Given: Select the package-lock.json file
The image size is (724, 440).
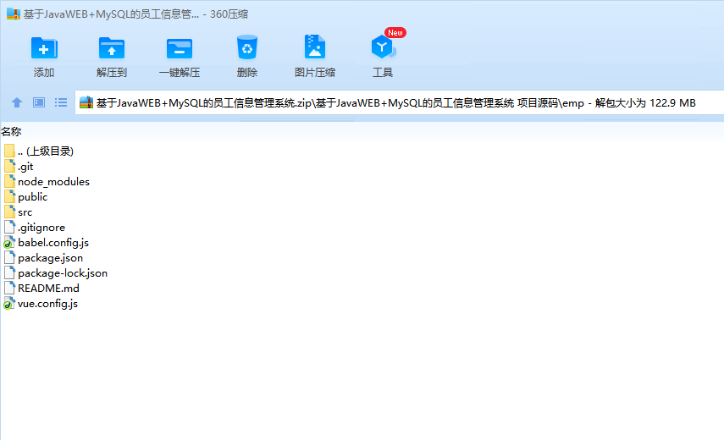Looking at the screenshot, I should 55,273.
